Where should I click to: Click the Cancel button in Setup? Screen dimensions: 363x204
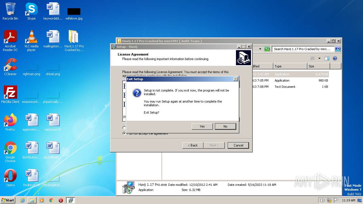[x=238, y=145]
